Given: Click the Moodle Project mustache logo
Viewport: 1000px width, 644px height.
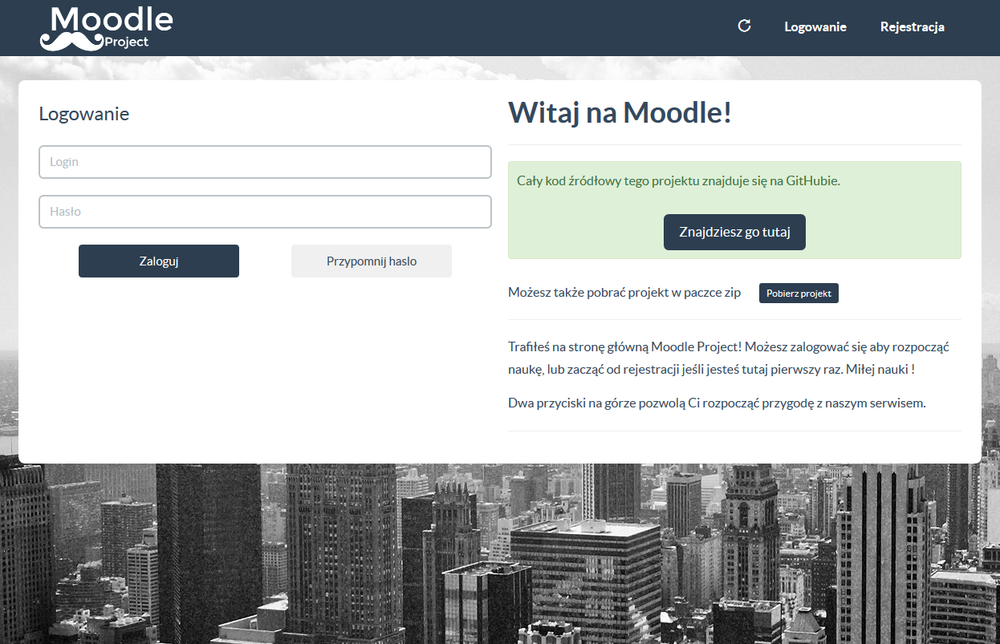Looking at the screenshot, I should (106, 28).
